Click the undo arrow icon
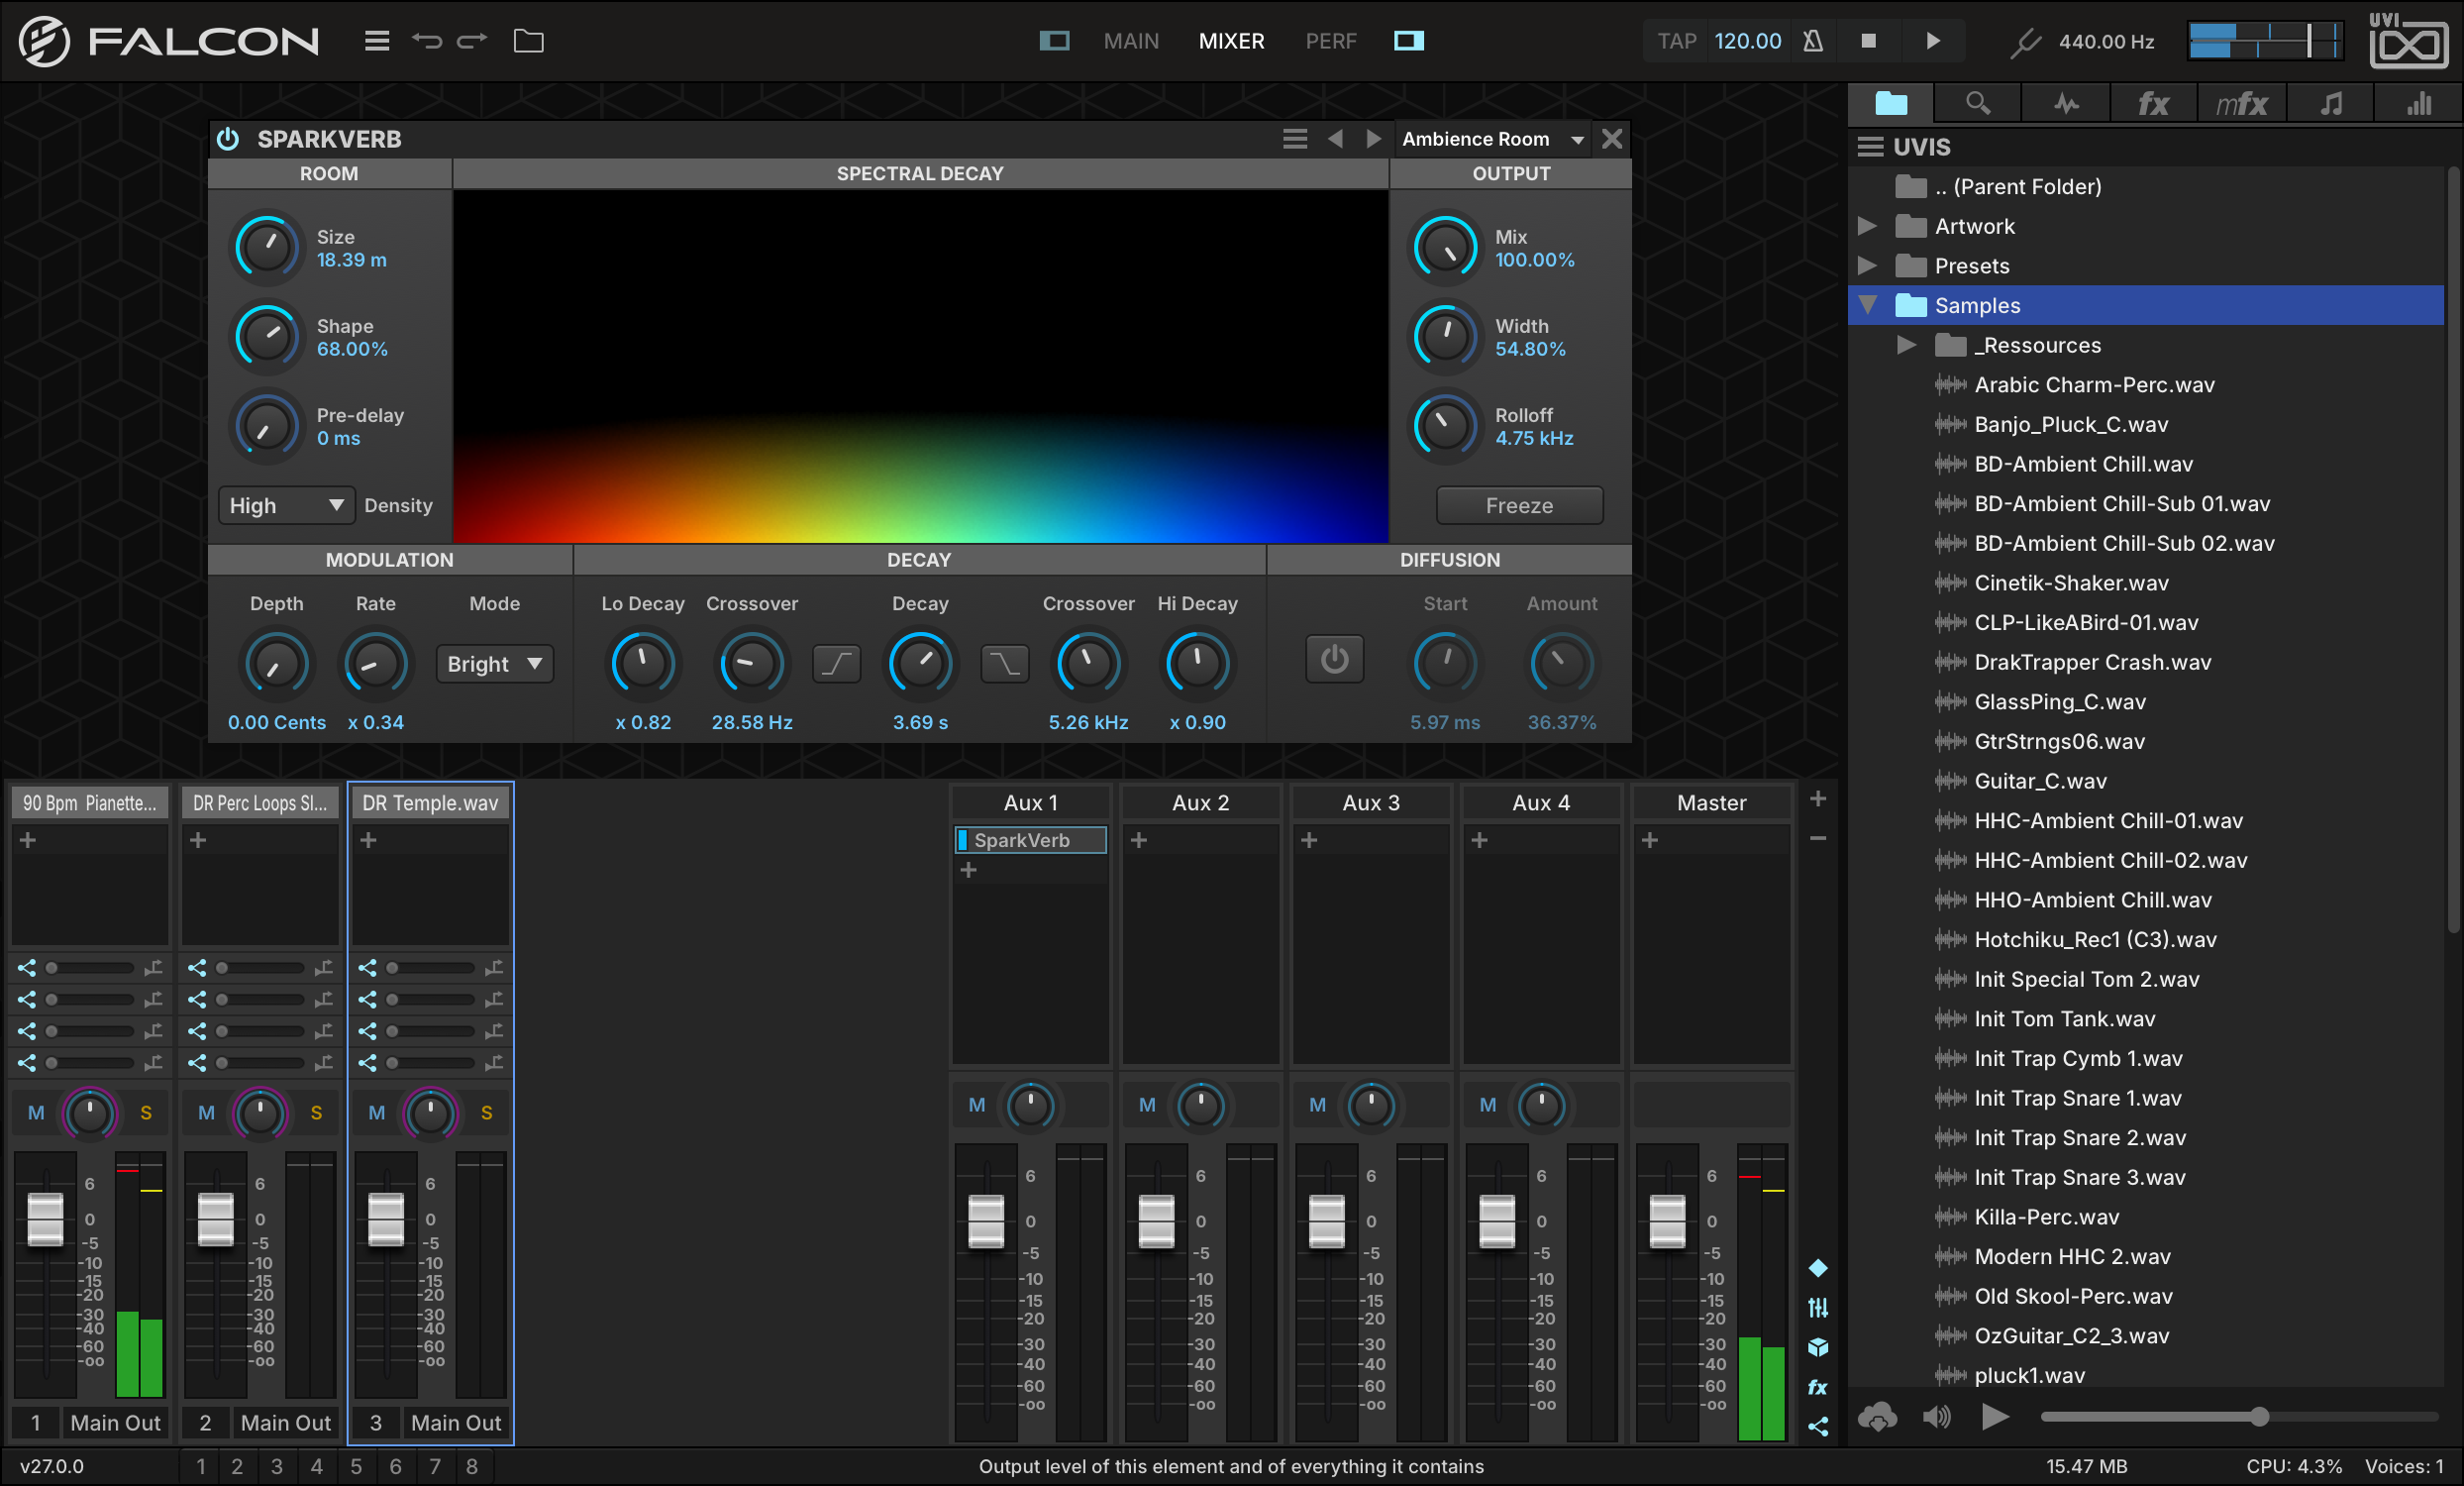 point(427,41)
